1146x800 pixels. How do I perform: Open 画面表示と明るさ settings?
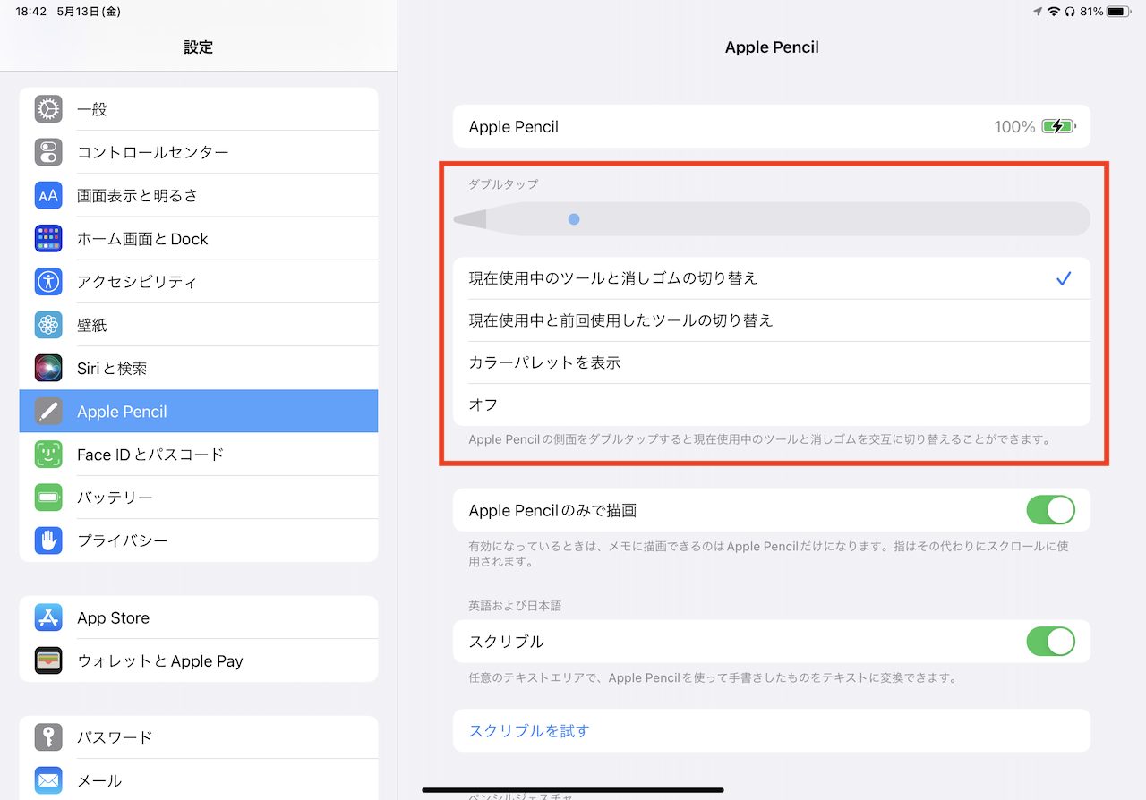[x=199, y=195]
